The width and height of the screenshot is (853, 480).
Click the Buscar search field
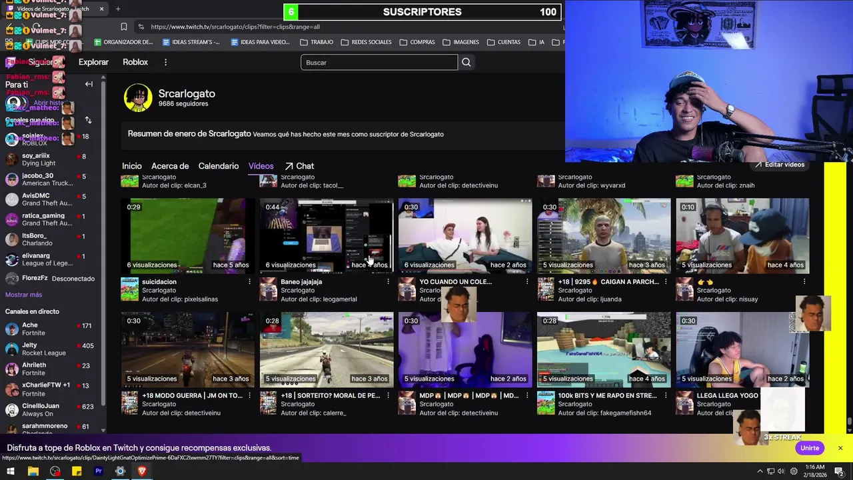click(x=379, y=62)
